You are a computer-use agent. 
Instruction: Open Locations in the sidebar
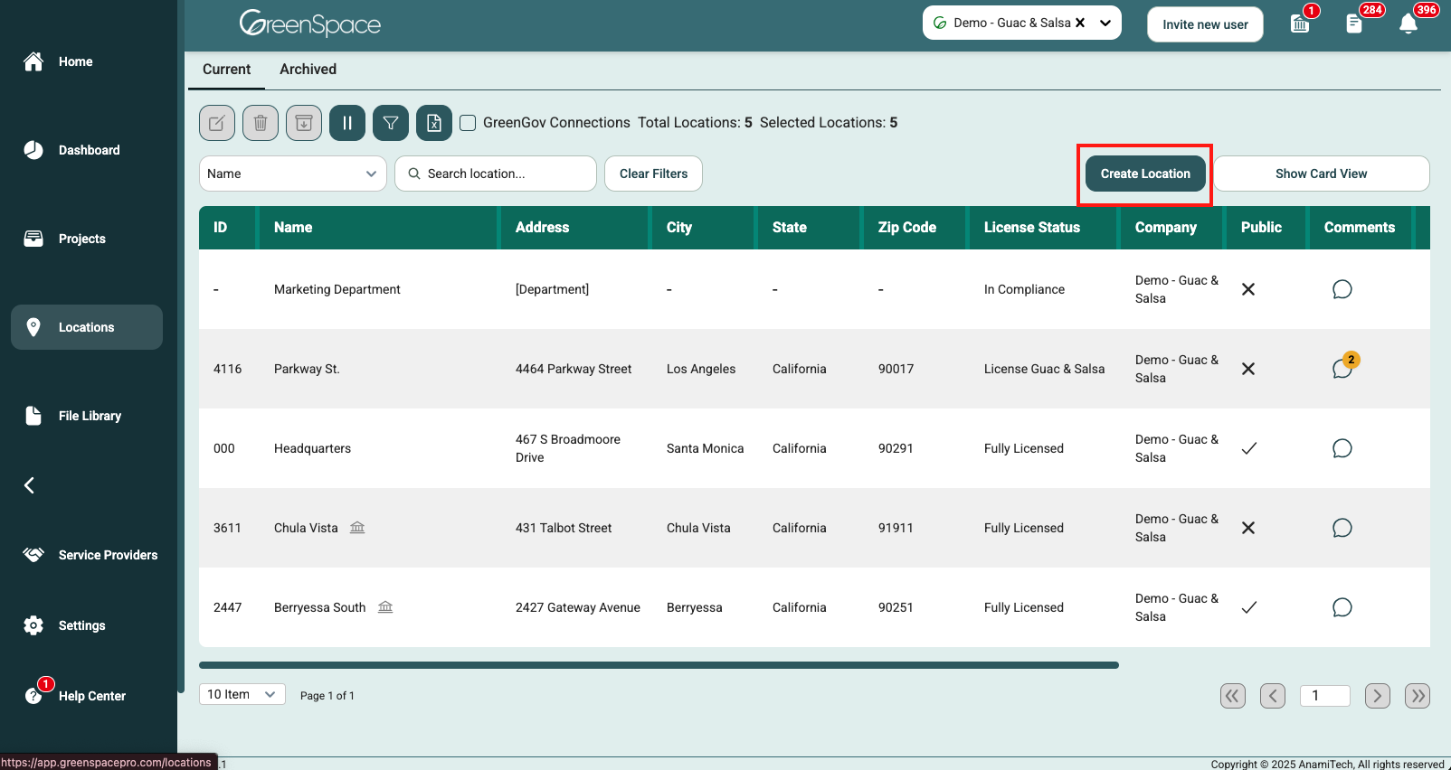tap(87, 327)
